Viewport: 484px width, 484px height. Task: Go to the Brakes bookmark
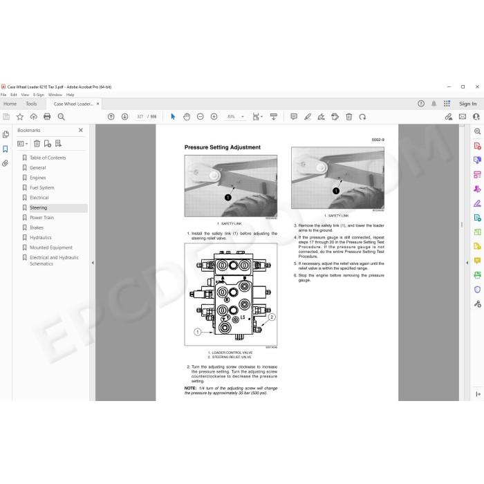tap(37, 227)
